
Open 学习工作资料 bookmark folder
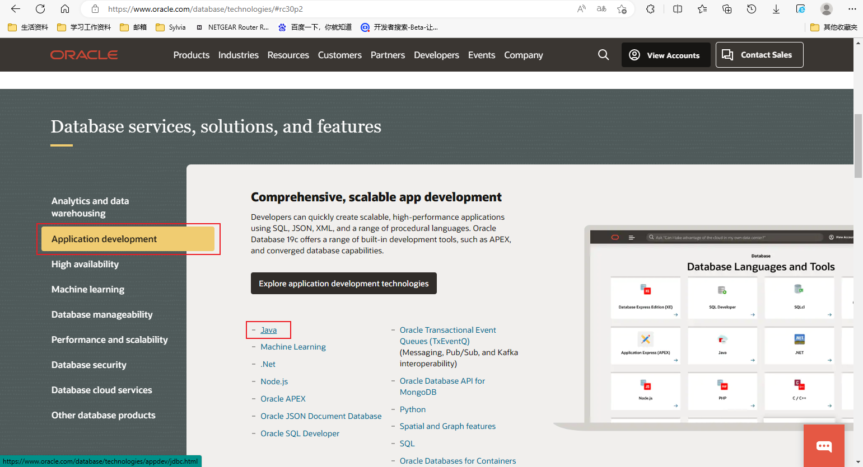(x=84, y=27)
